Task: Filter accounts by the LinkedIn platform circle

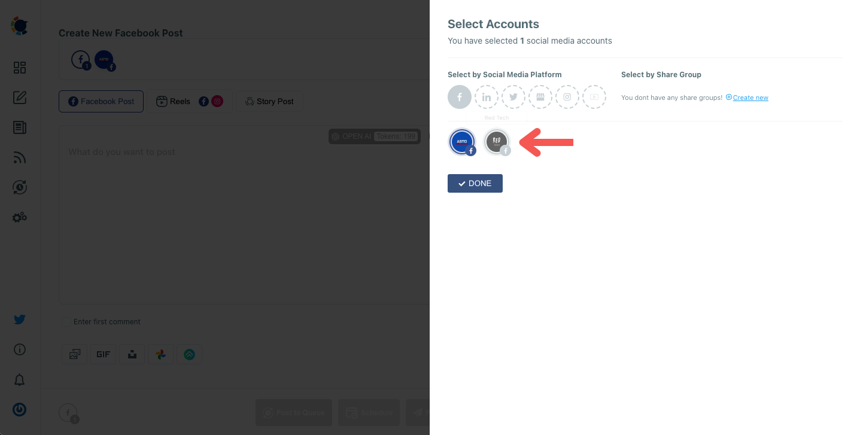Action: click(x=486, y=96)
